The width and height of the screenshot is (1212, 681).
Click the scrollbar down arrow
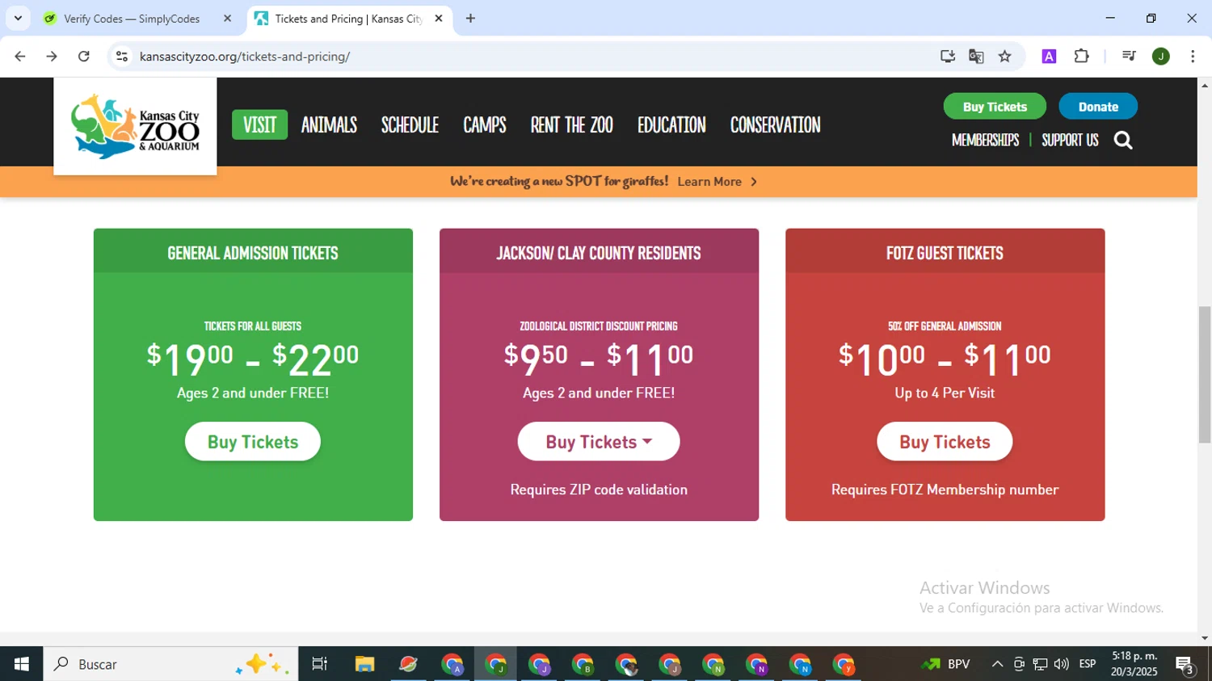pyautogui.click(x=1205, y=638)
